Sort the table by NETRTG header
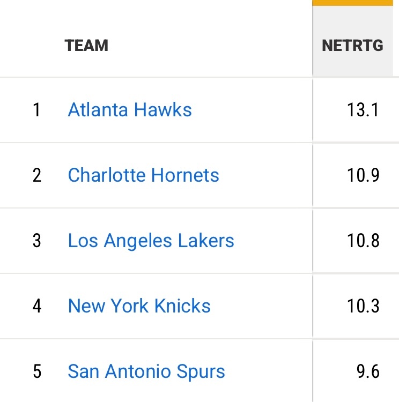This screenshot has width=399, height=402. pos(352,45)
